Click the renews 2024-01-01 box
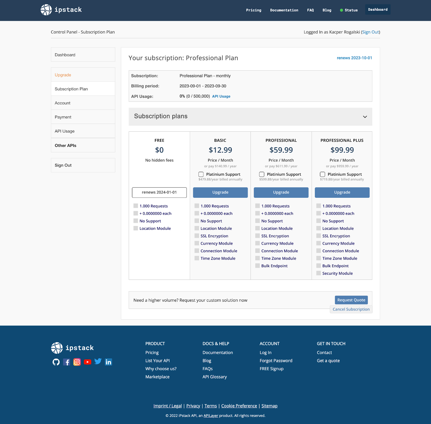Image resolution: width=431 pixels, height=424 pixels. point(159,192)
